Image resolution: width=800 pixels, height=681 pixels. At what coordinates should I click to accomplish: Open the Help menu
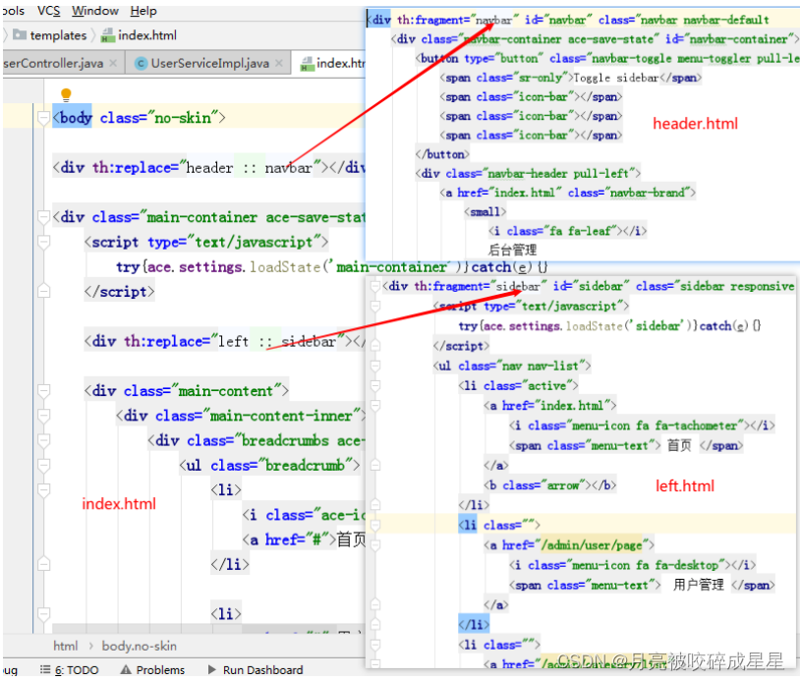(x=143, y=11)
